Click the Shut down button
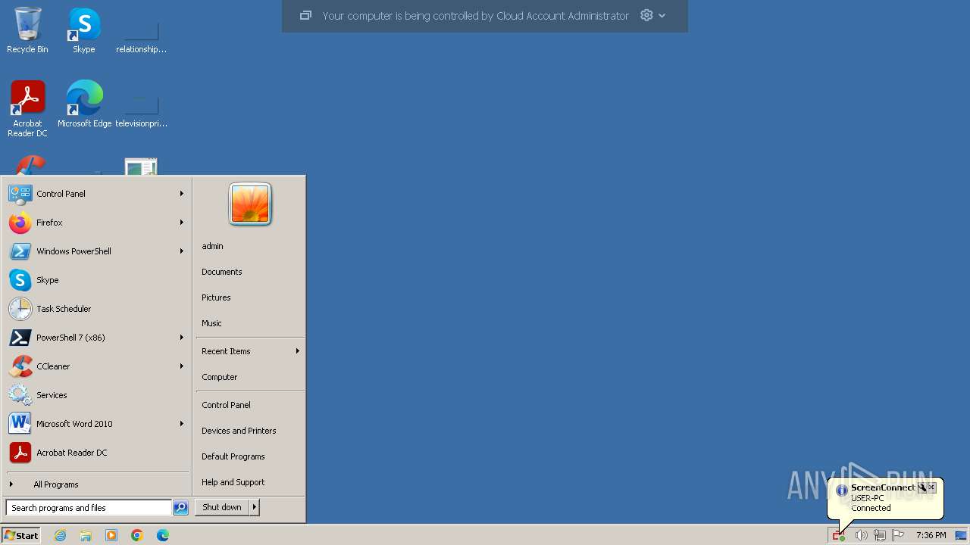The width and height of the screenshot is (970, 545). click(222, 507)
